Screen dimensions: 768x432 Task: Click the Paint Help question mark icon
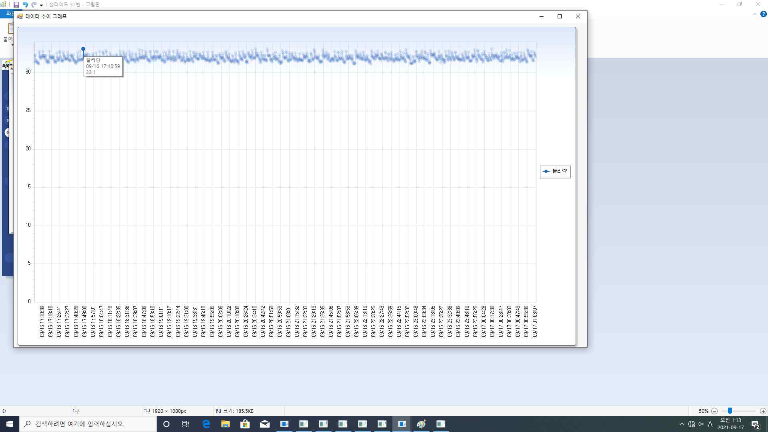[763, 14]
